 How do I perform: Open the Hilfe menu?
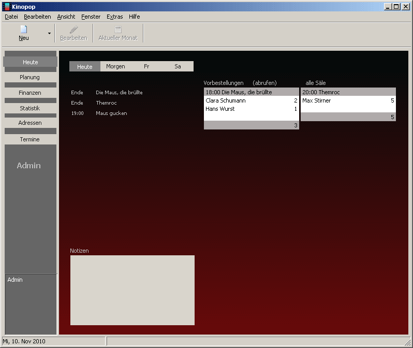coord(135,17)
